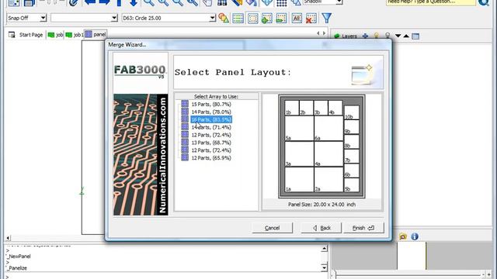Click the Layers panel header label
This screenshot has height=279, width=497.
[x=349, y=36]
